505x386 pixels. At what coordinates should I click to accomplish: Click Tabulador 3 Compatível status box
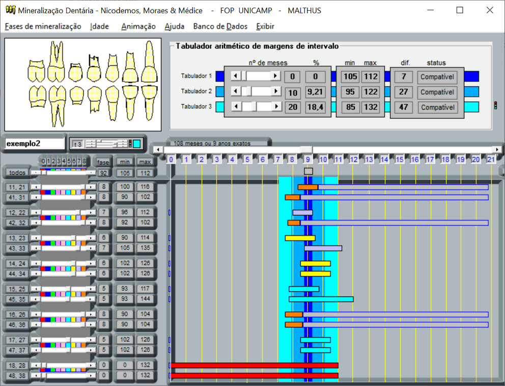(438, 107)
